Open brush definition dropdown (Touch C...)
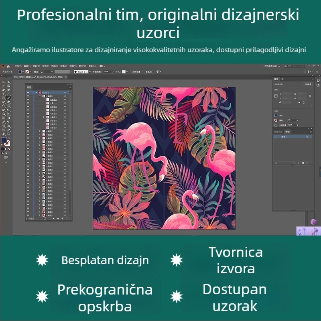This screenshot has height=321, width=321. (x=90, y=72)
